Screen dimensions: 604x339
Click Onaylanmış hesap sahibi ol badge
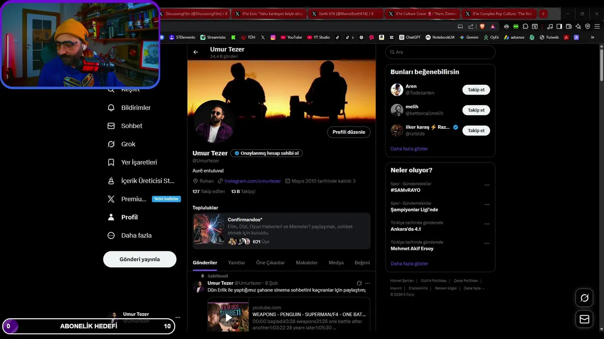pos(266,153)
